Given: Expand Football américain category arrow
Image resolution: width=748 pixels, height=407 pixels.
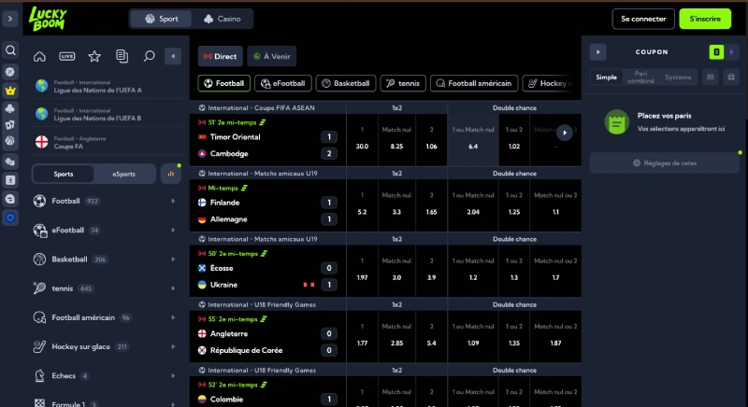Looking at the screenshot, I should (173, 317).
